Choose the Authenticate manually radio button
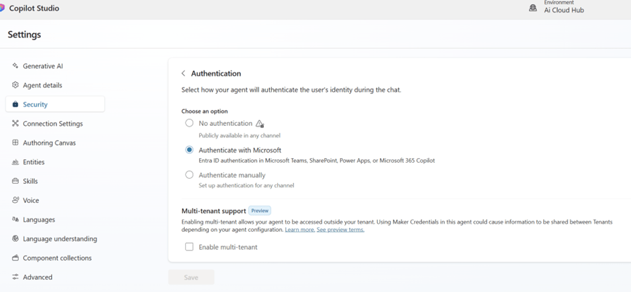This screenshot has width=631, height=292. click(x=189, y=175)
